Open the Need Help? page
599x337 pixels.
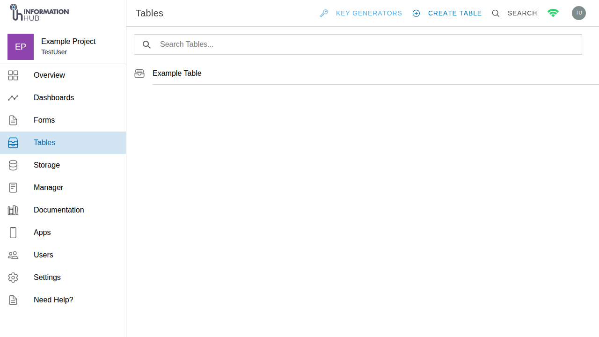(53, 300)
